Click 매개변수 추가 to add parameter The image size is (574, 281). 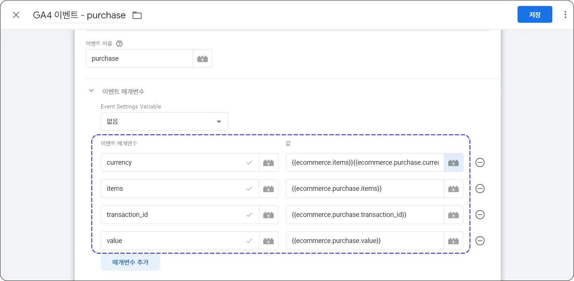click(130, 262)
